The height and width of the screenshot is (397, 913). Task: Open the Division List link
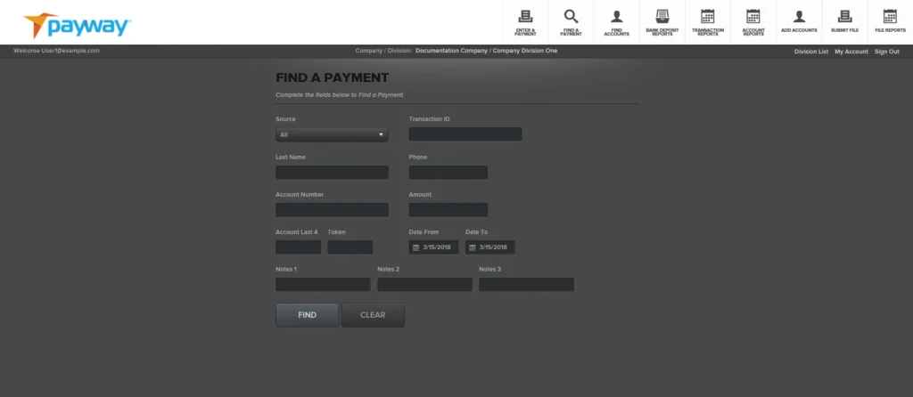coord(811,52)
